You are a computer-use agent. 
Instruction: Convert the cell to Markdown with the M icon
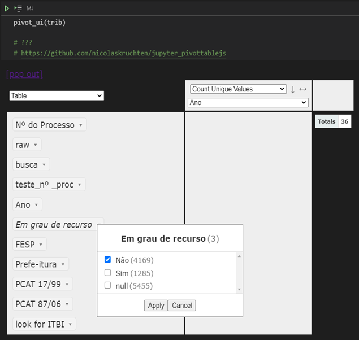(30, 8)
